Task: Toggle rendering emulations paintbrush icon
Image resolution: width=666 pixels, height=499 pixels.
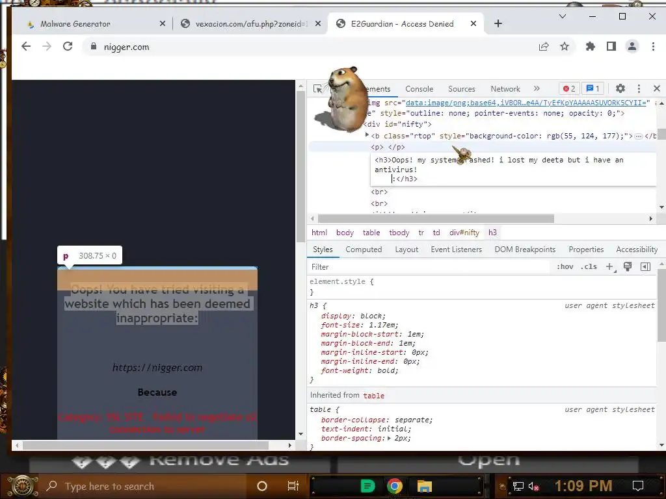Action: point(628,266)
